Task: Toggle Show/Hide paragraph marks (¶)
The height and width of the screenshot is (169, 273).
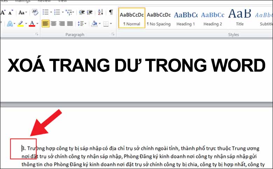Action: 111,12
